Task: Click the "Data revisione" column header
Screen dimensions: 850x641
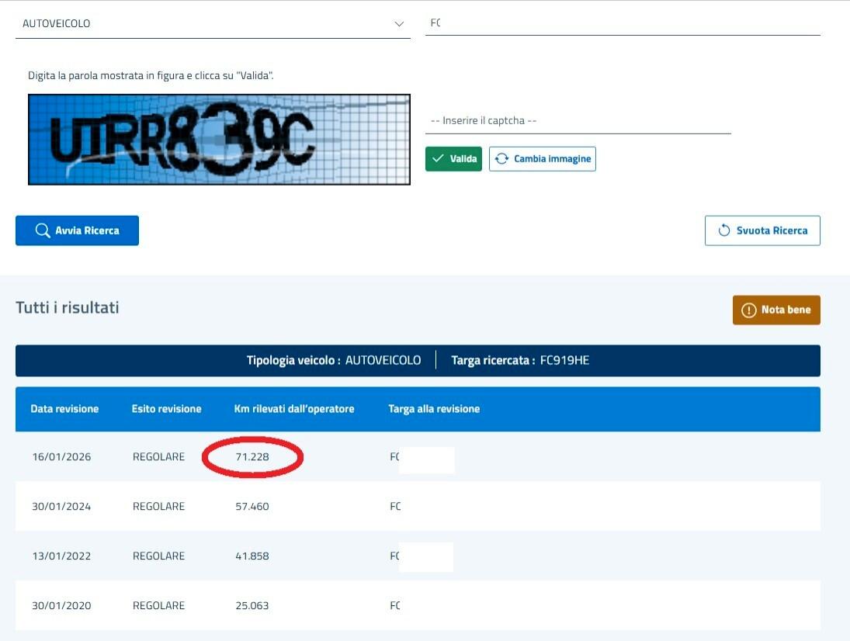Action: point(64,408)
